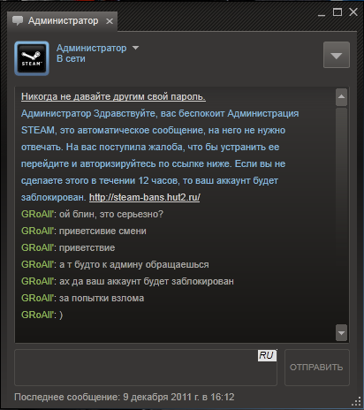
Task: Click the resize grip in window corner
Action: 357,401
